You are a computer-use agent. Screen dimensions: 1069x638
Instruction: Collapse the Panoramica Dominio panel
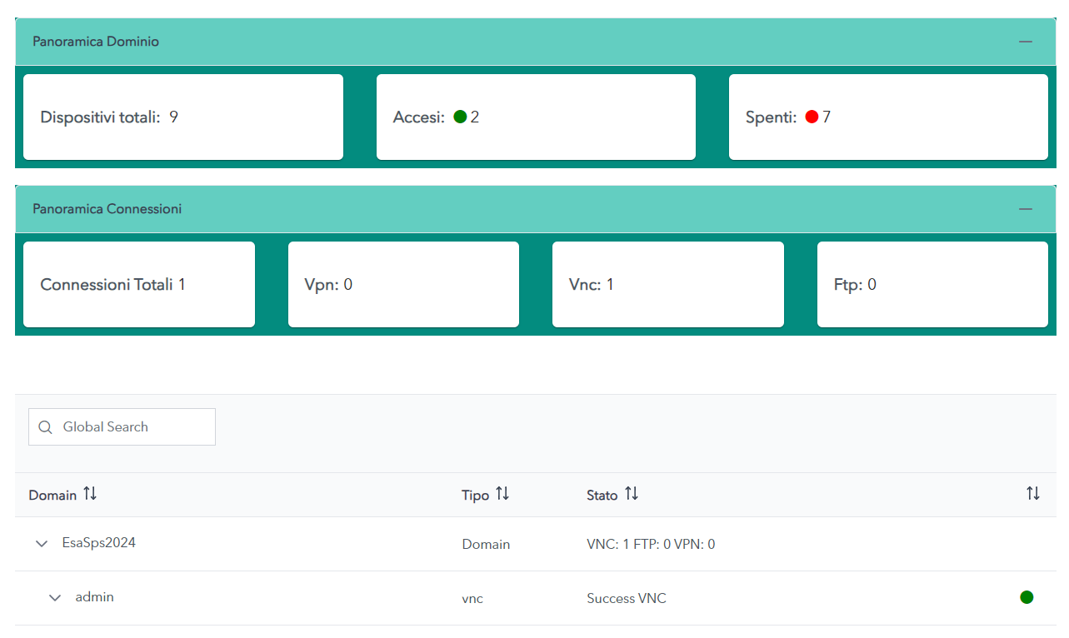click(x=1025, y=42)
